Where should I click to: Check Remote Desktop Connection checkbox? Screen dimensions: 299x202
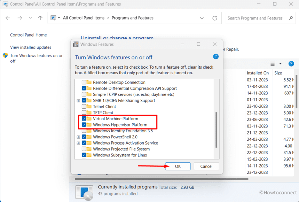84,82
